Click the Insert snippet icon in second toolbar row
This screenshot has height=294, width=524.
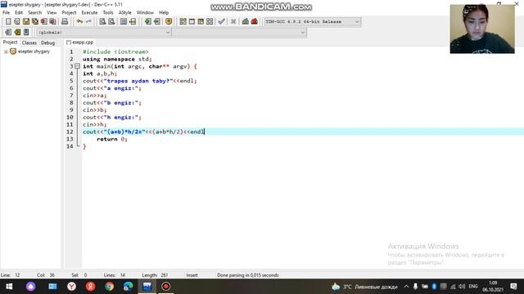(x=8, y=33)
